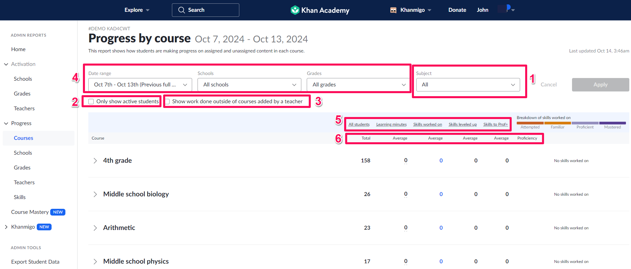The height and width of the screenshot is (269, 631).
Task: Open the Explore menu
Action: pyautogui.click(x=137, y=10)
